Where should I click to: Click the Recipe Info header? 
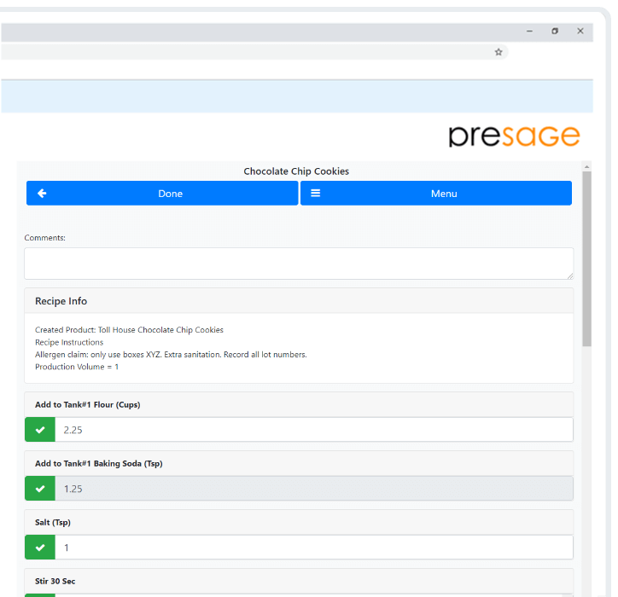(299, 301)
